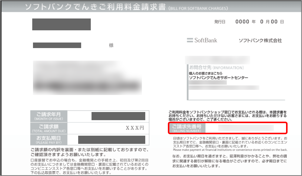Click the 'Please make payment at financial institutions' line
The height and width of the screenshot is (176, 302).
[230, 150]
